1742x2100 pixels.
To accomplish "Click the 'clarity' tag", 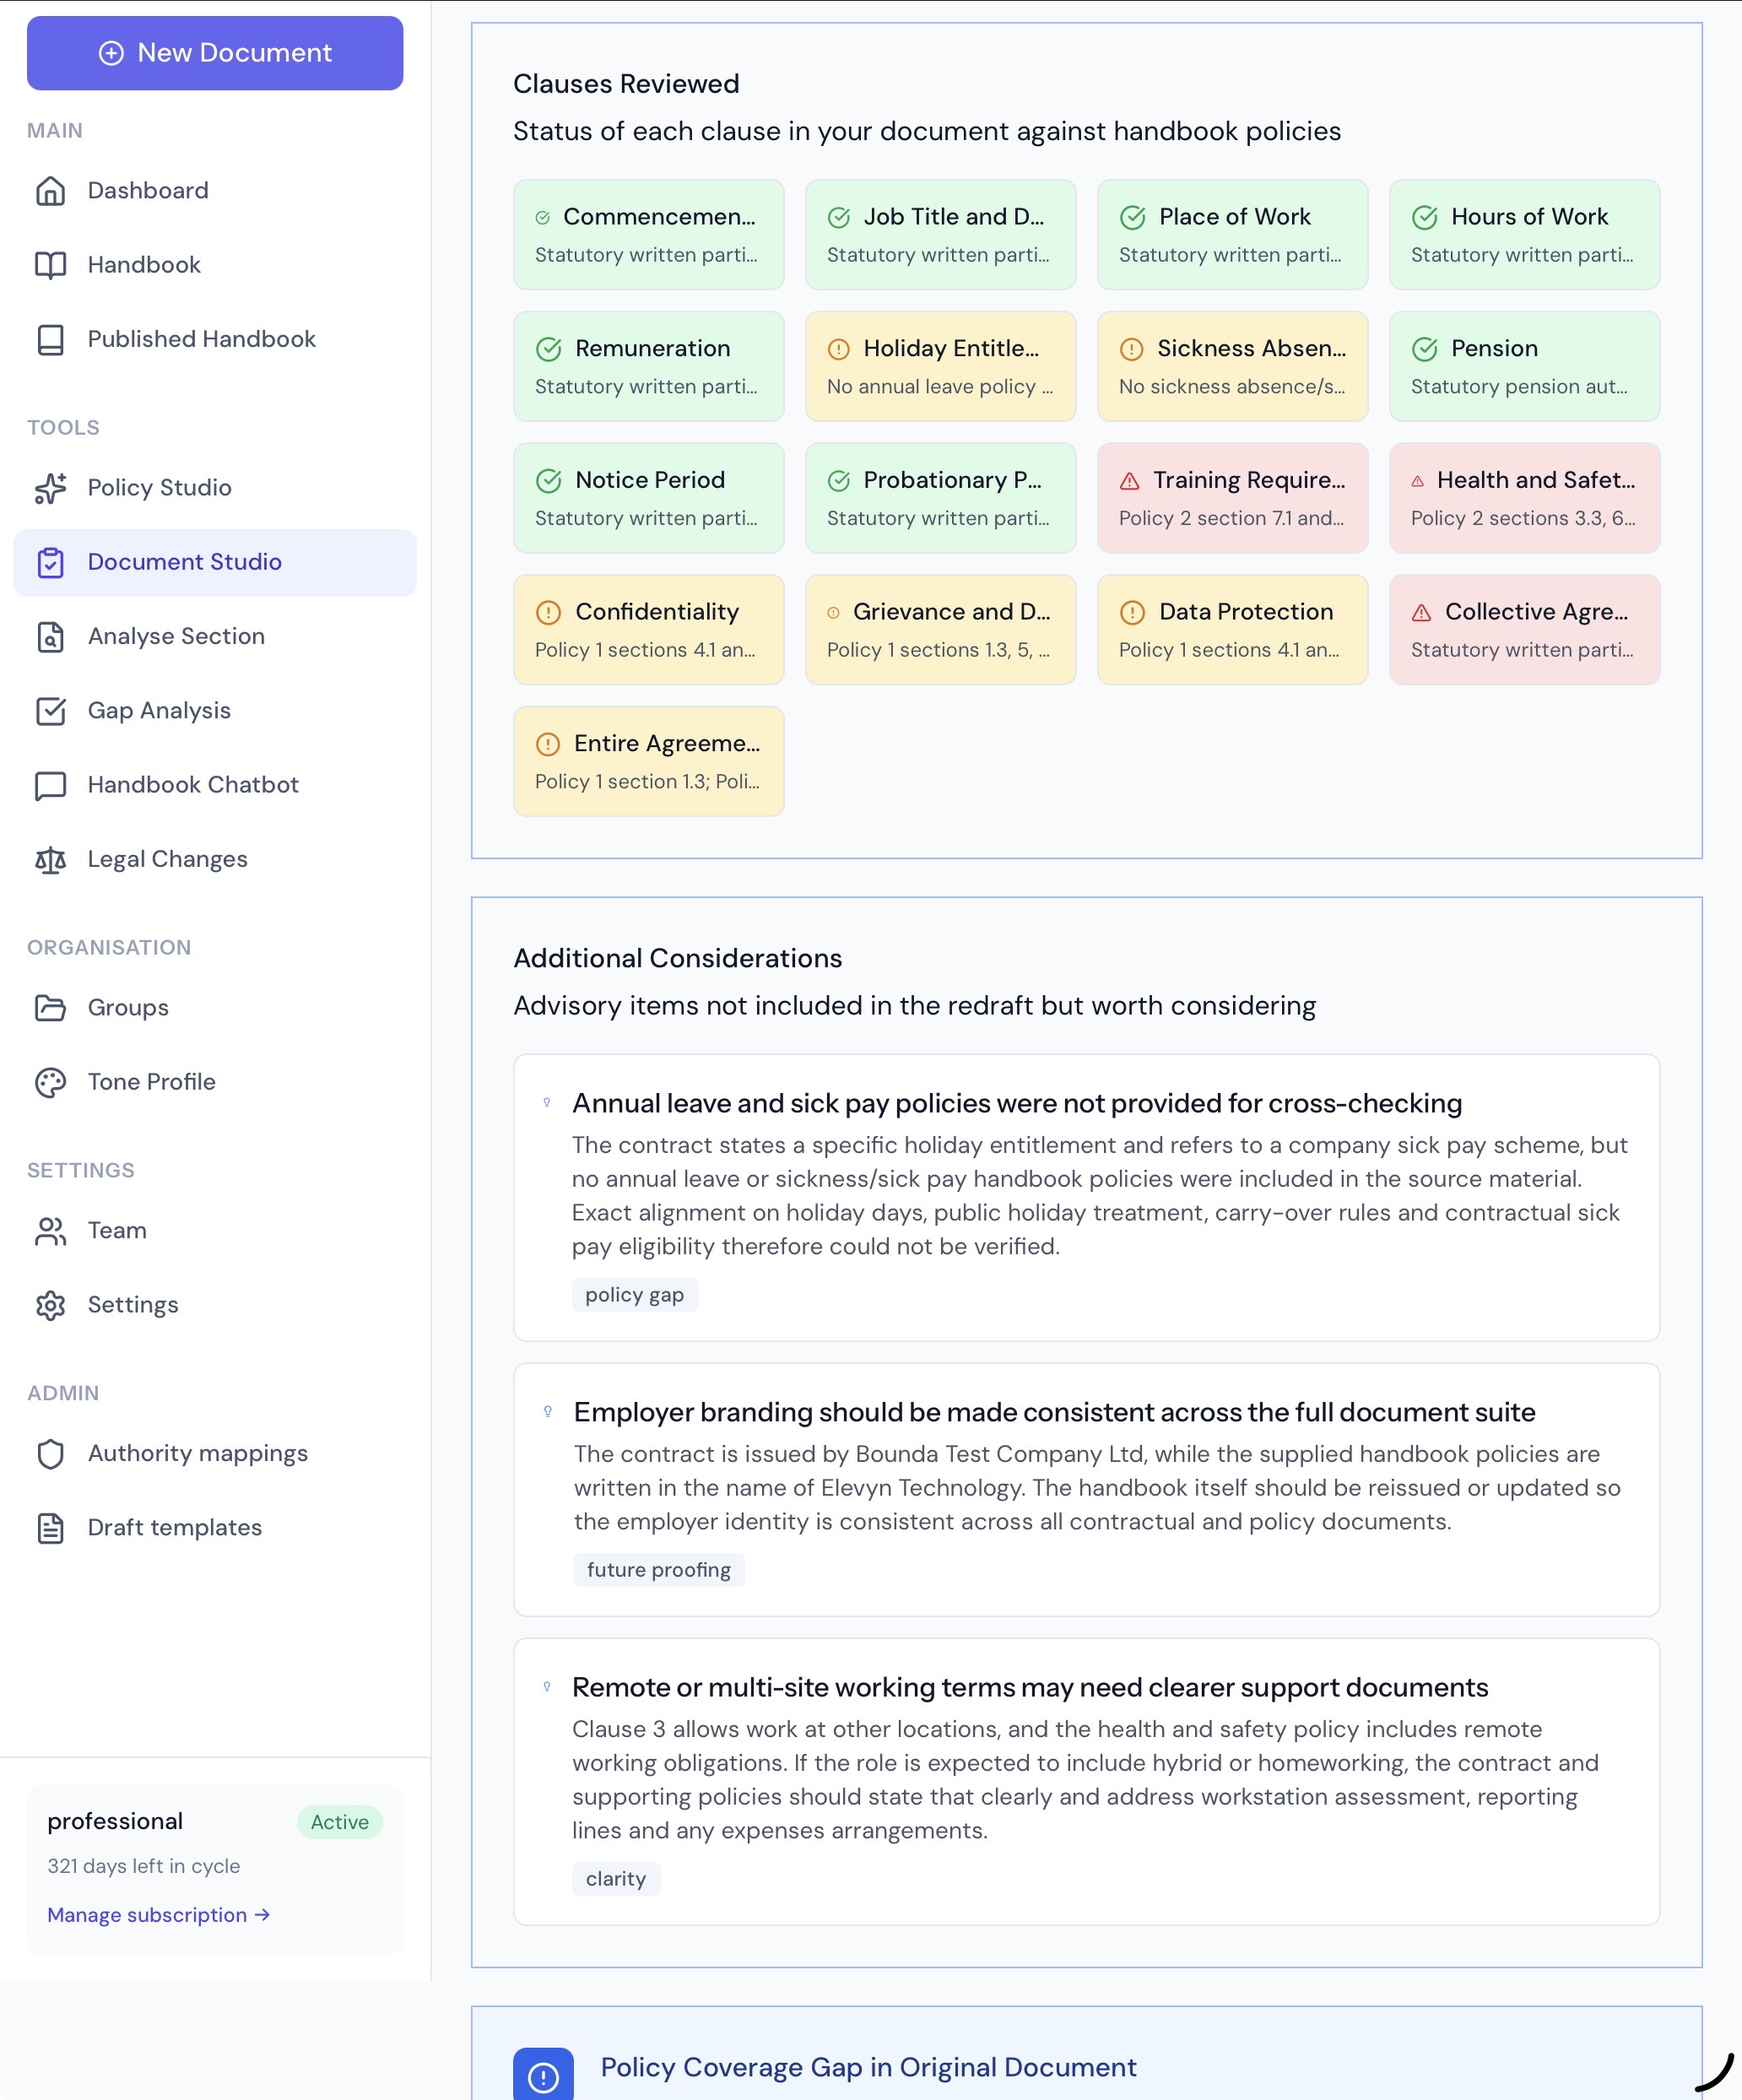I will coord(616,1879).
